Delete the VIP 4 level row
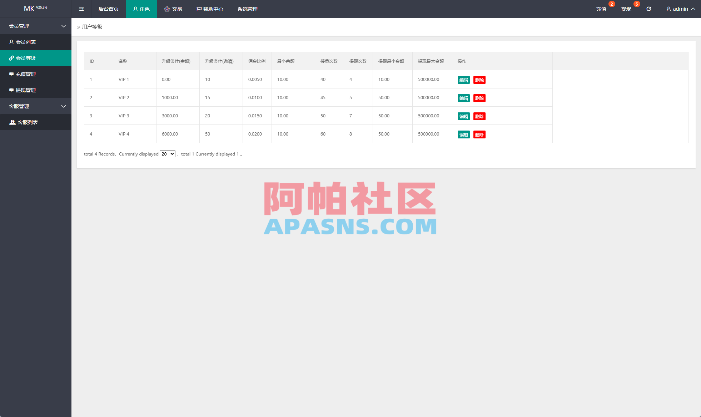This screenshot has height=417, width=701. [479, 134]
